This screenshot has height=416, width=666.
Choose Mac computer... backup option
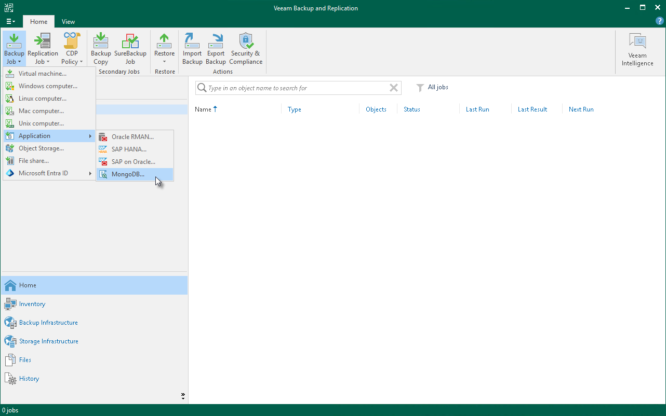click(x=49, y=111)
